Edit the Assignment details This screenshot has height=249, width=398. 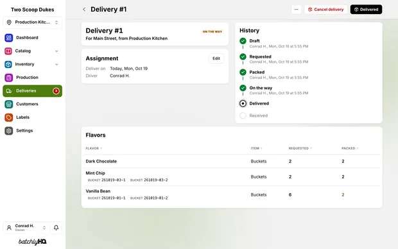click(x=216, y=58)
